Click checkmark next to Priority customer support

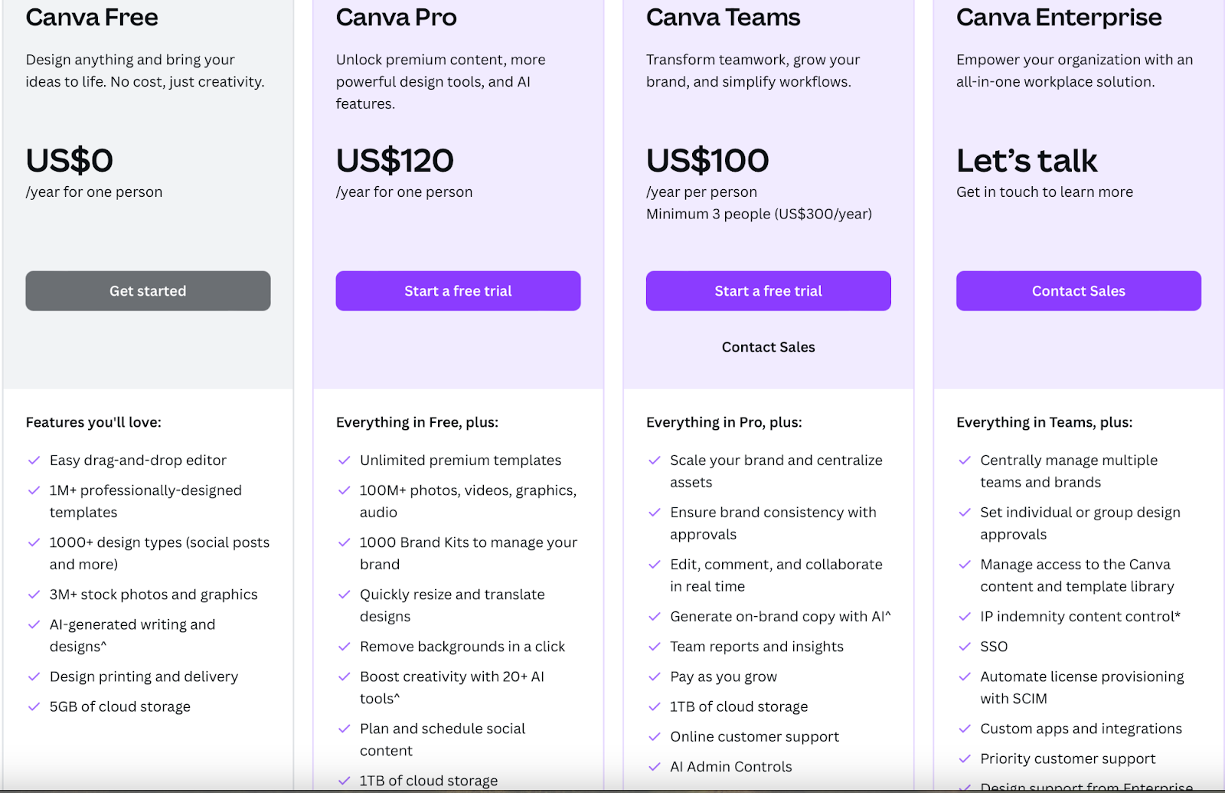(965, 759)
